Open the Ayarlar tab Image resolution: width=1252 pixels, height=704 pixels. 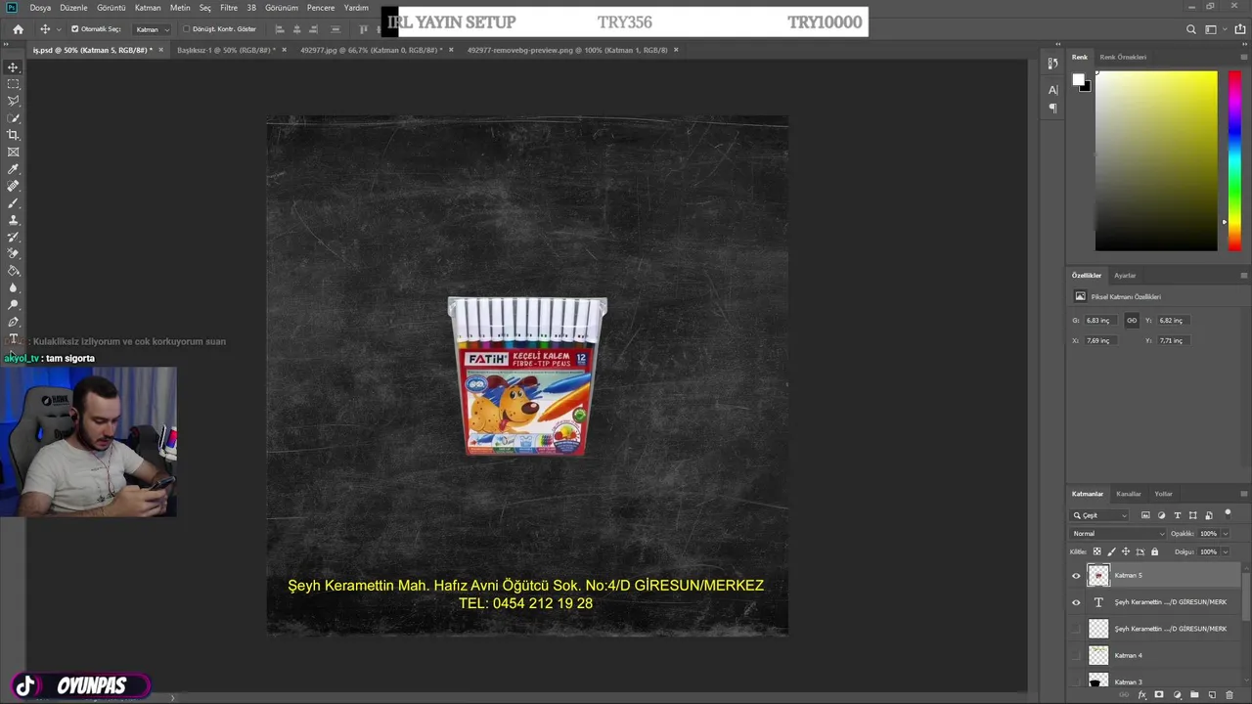[1125, 276]
